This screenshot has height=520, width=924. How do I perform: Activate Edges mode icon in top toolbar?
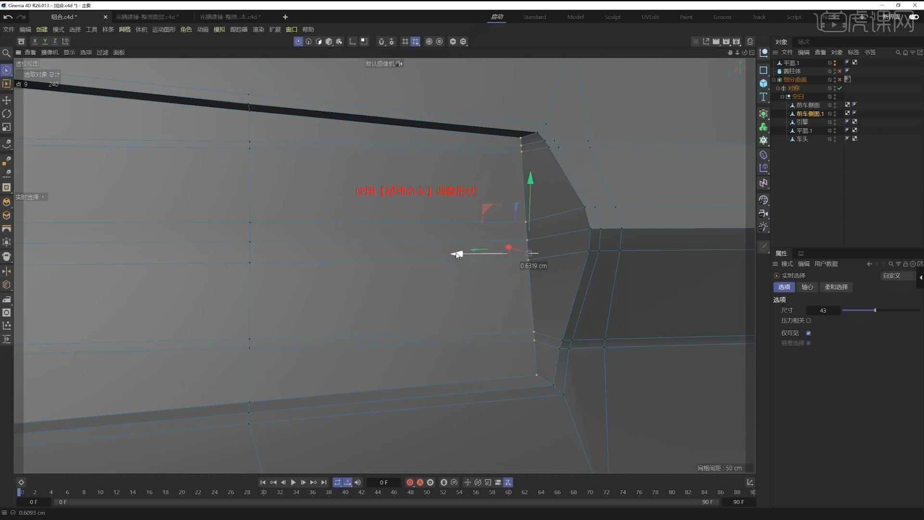point(308,41)
